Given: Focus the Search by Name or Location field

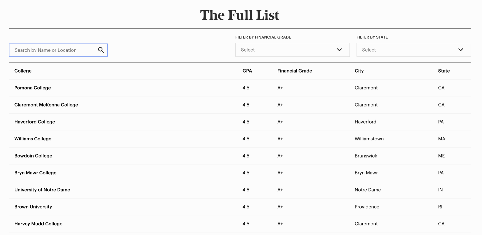Looking at the screenshot, I should (58, 50).
